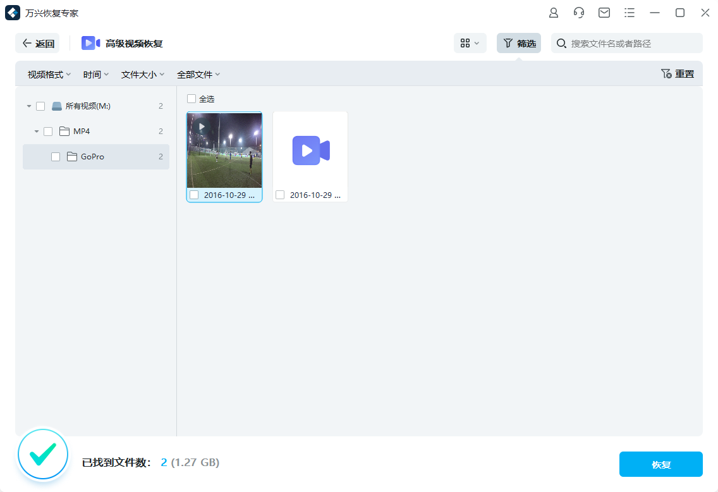This screenshot has width=718, height=492.
Task: Click the second 2016-10-29 video thumbnail
Action: pyautogui.click(x=310, y=151)
